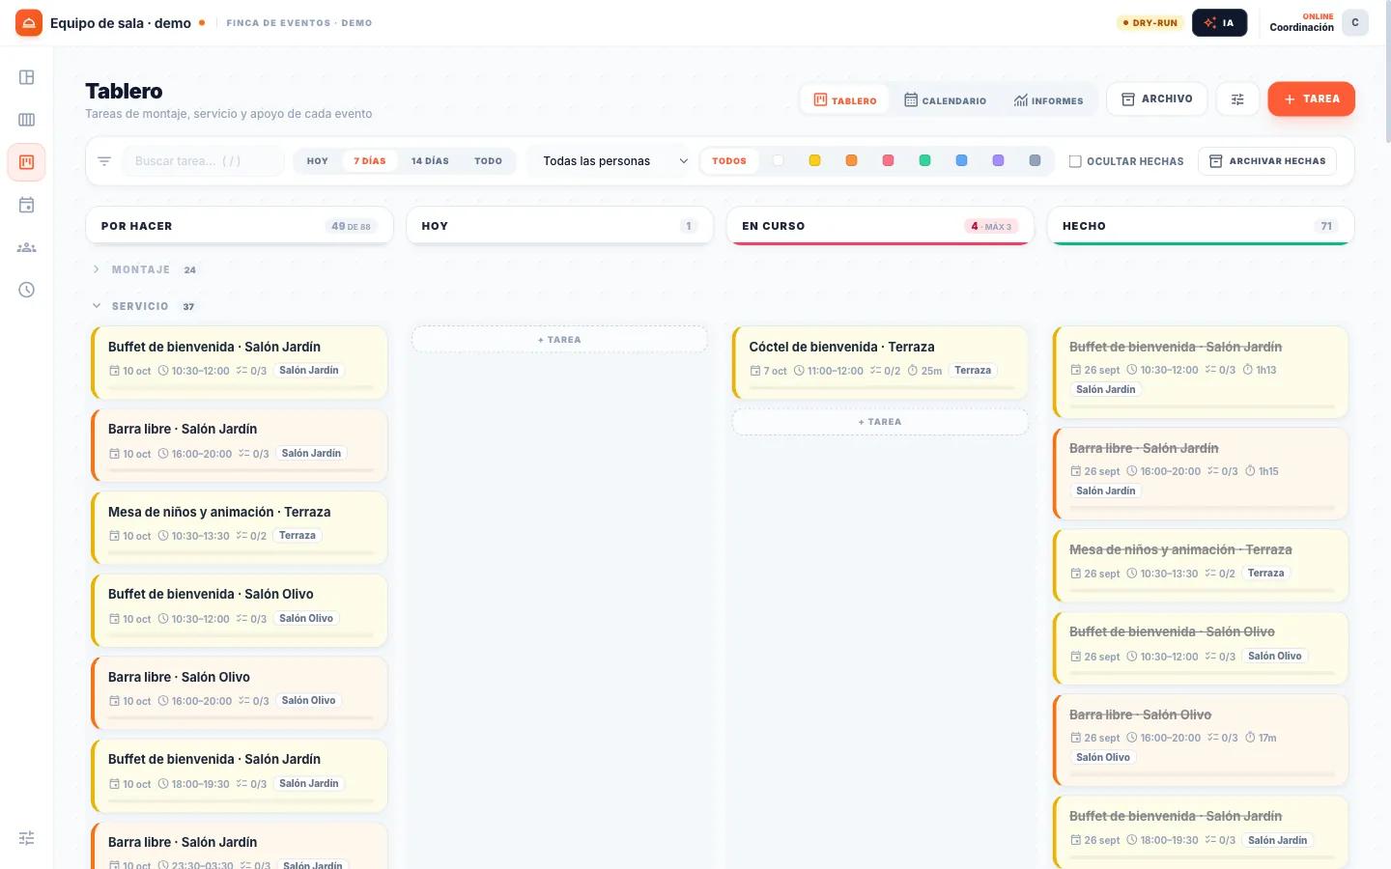Screen dimensions: 1391x869
Task: Open the IA assistant button
Action: click(1219, 22)
